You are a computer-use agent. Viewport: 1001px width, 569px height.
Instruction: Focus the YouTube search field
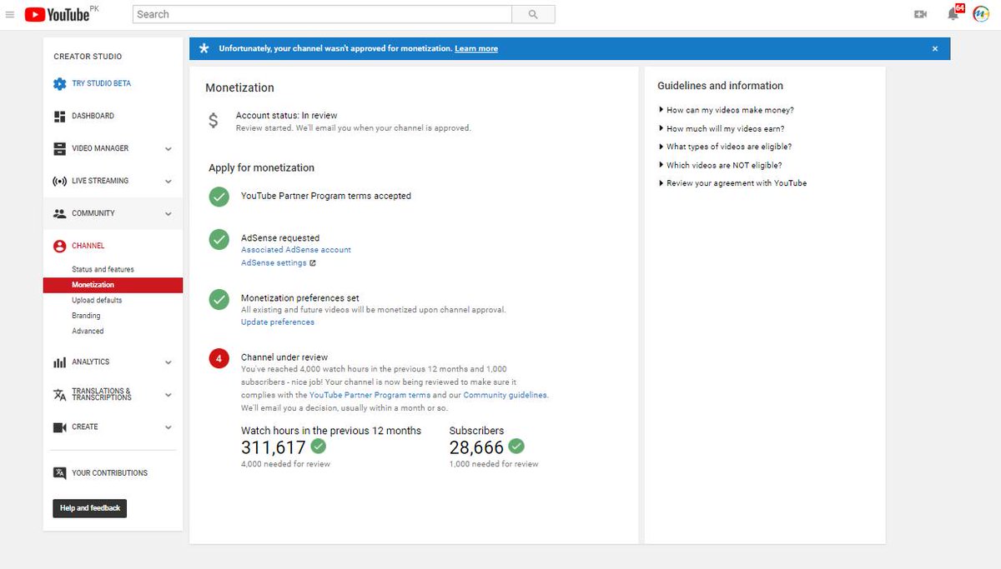(x=322, y=14)
